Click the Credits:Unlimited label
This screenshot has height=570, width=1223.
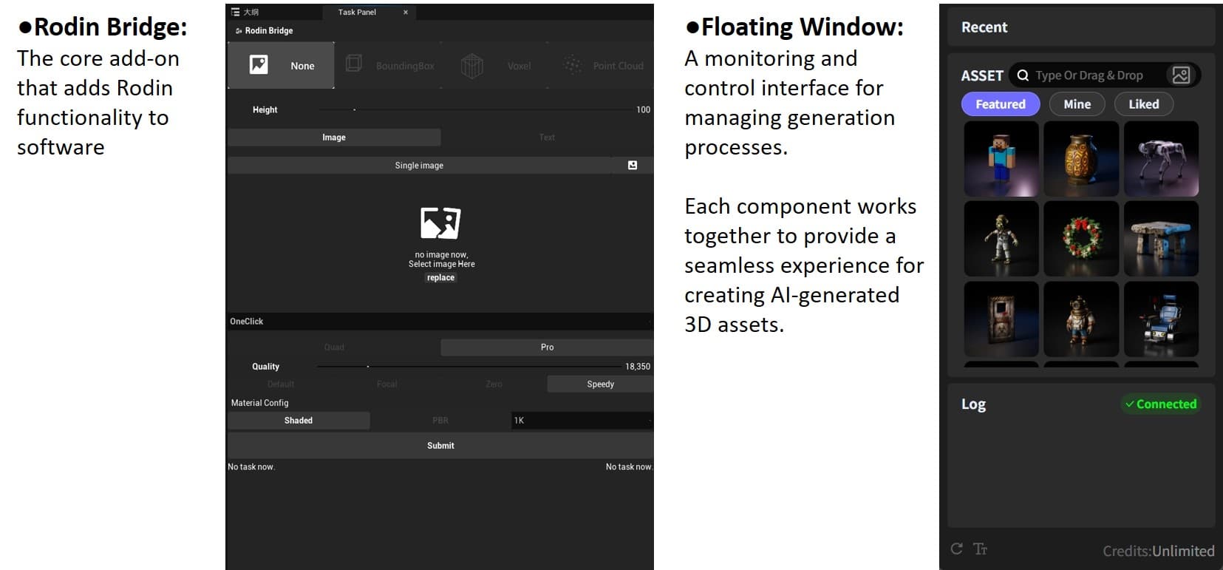coord(1158,551)
